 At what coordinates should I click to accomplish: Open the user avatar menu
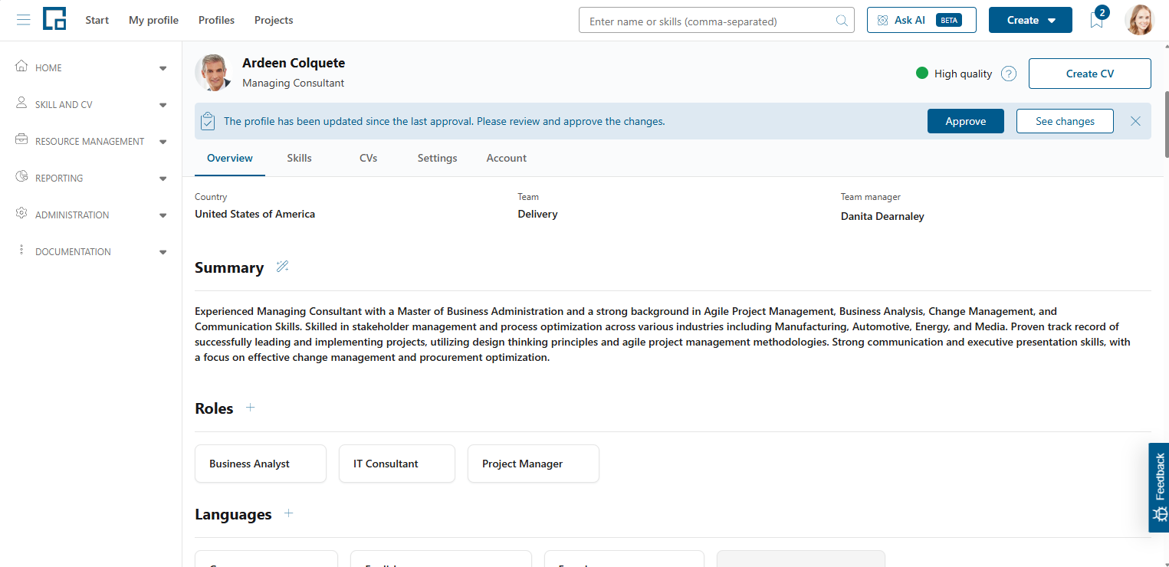tap(1139, 20)
